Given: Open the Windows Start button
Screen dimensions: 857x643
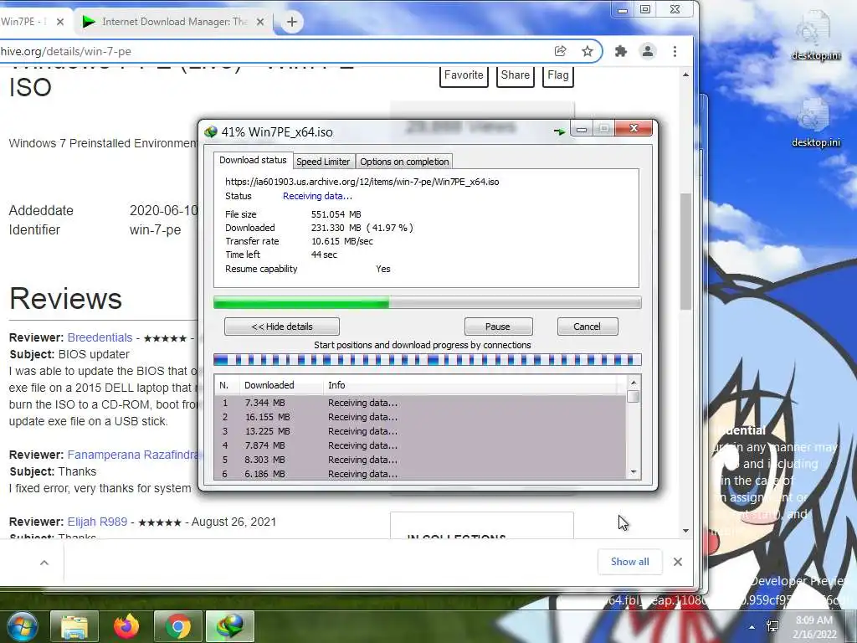Looking at the screenshot, I should pos(23,626).
